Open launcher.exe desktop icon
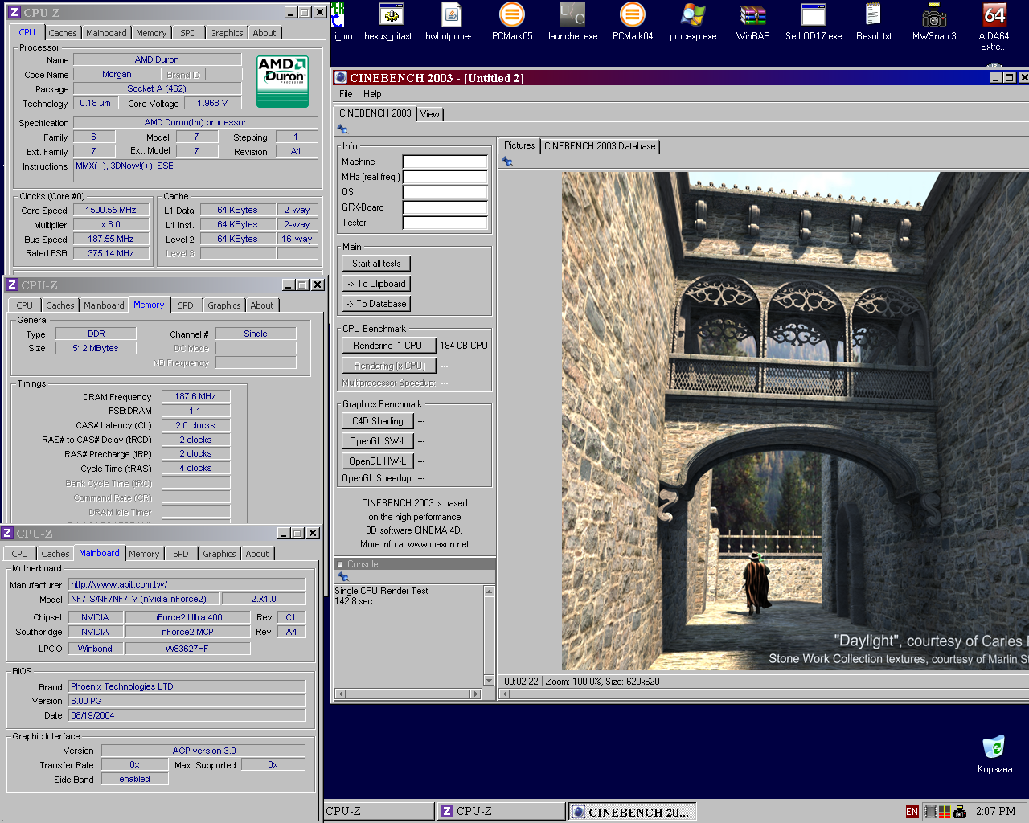The height and width of the screenshot is (823, 1029). [572, 22]
